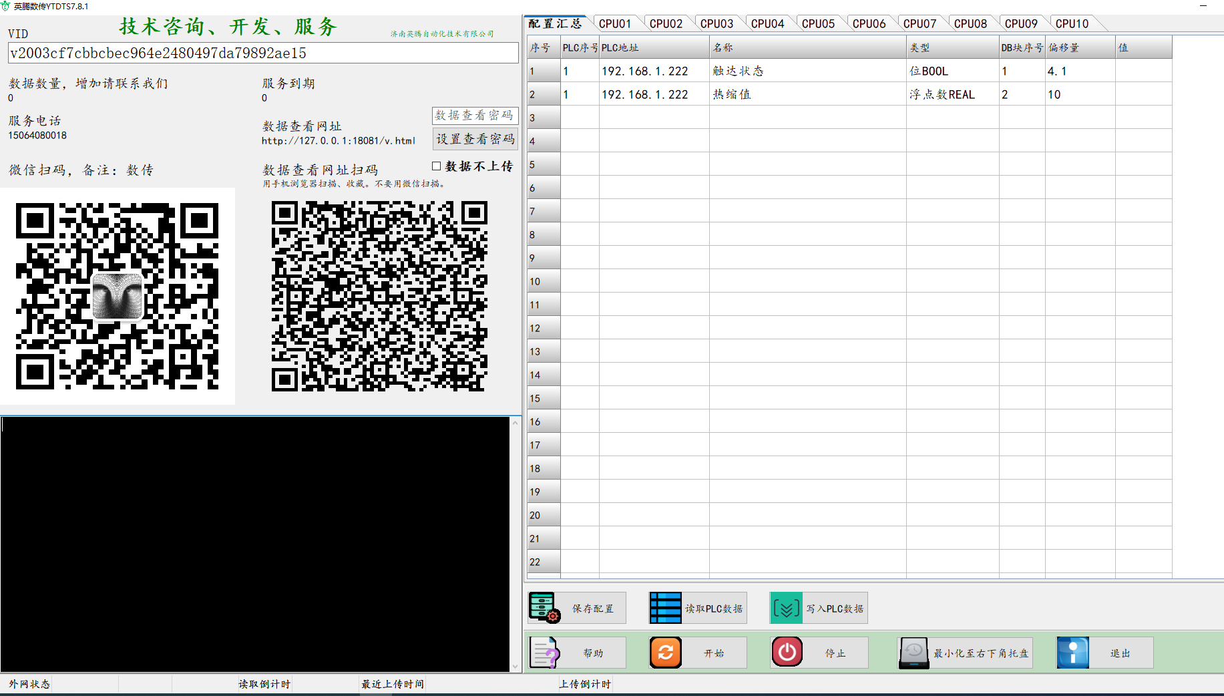Click the black log output area
1224x696 pixels.
(255, 544)
